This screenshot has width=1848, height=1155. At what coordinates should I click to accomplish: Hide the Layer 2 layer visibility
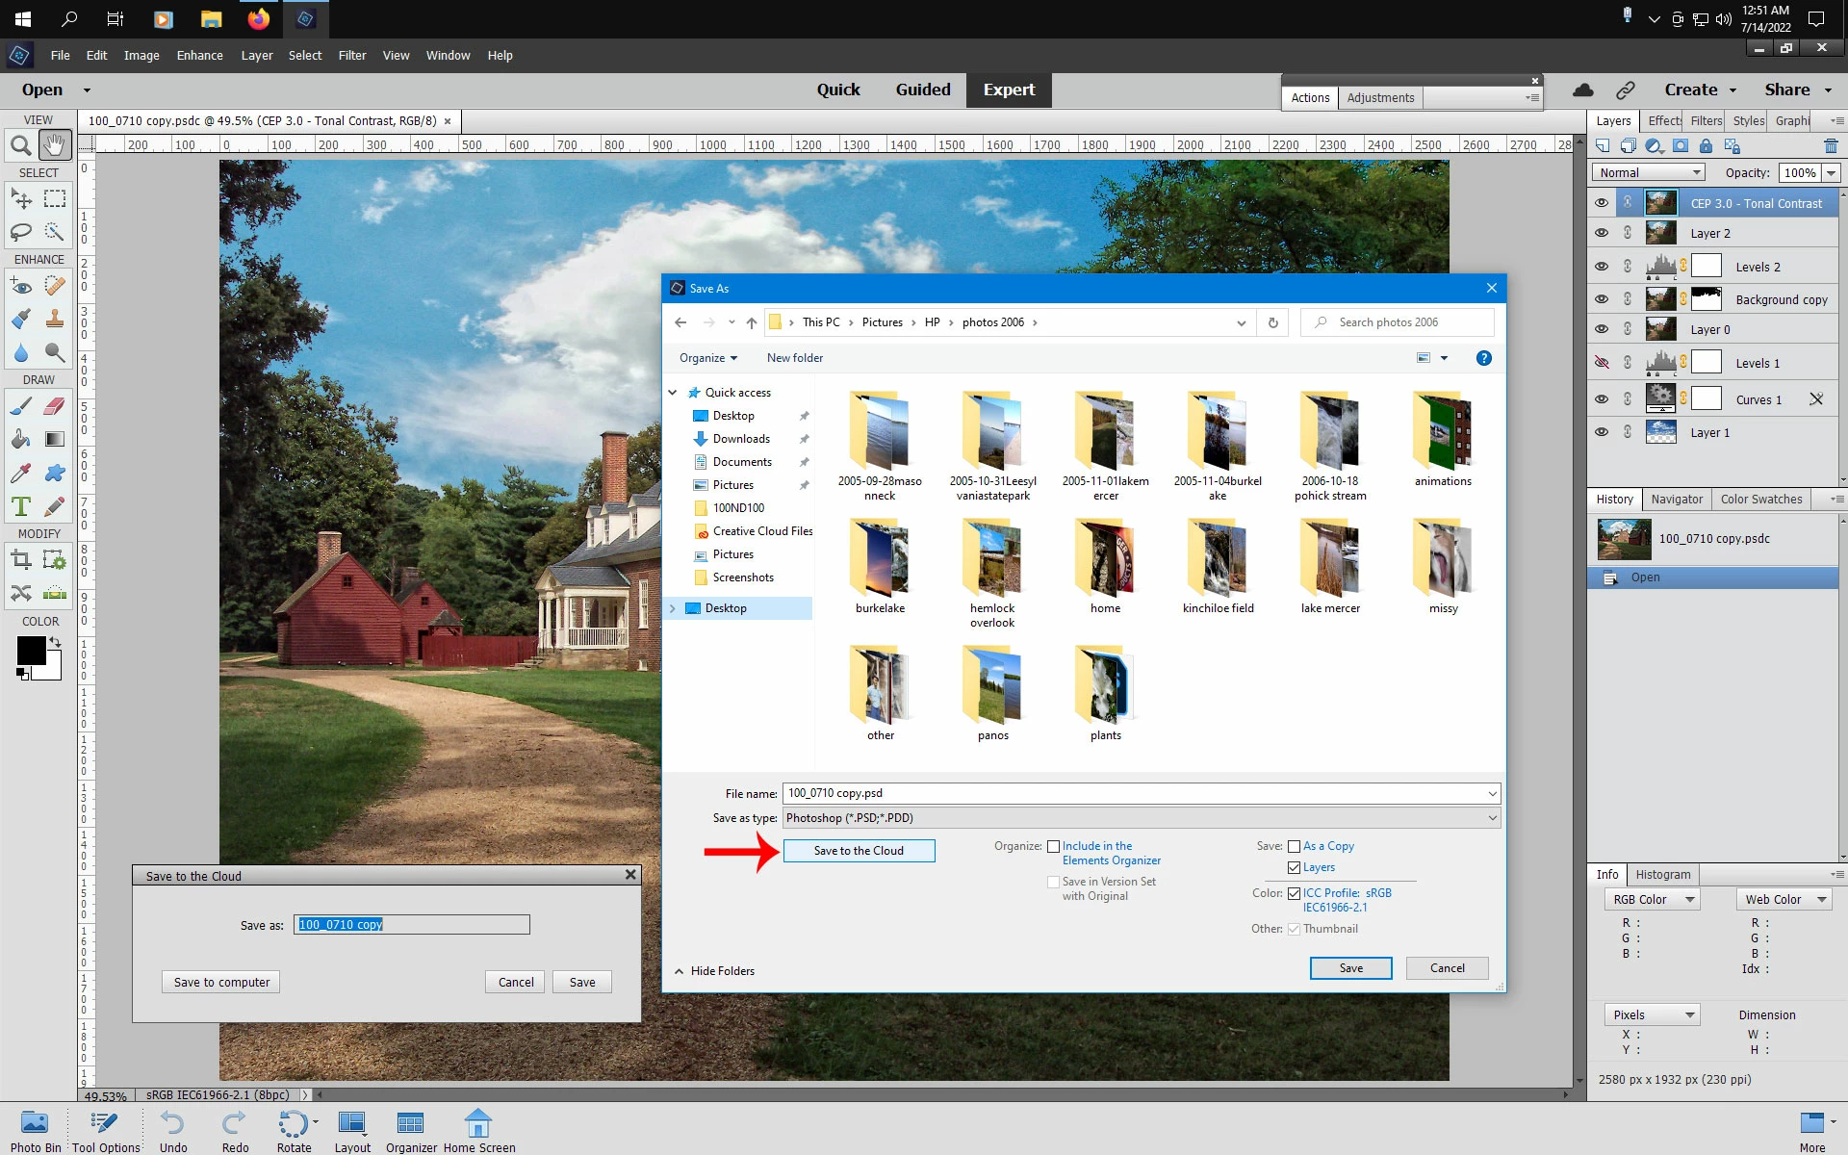tap(1602, 233)
